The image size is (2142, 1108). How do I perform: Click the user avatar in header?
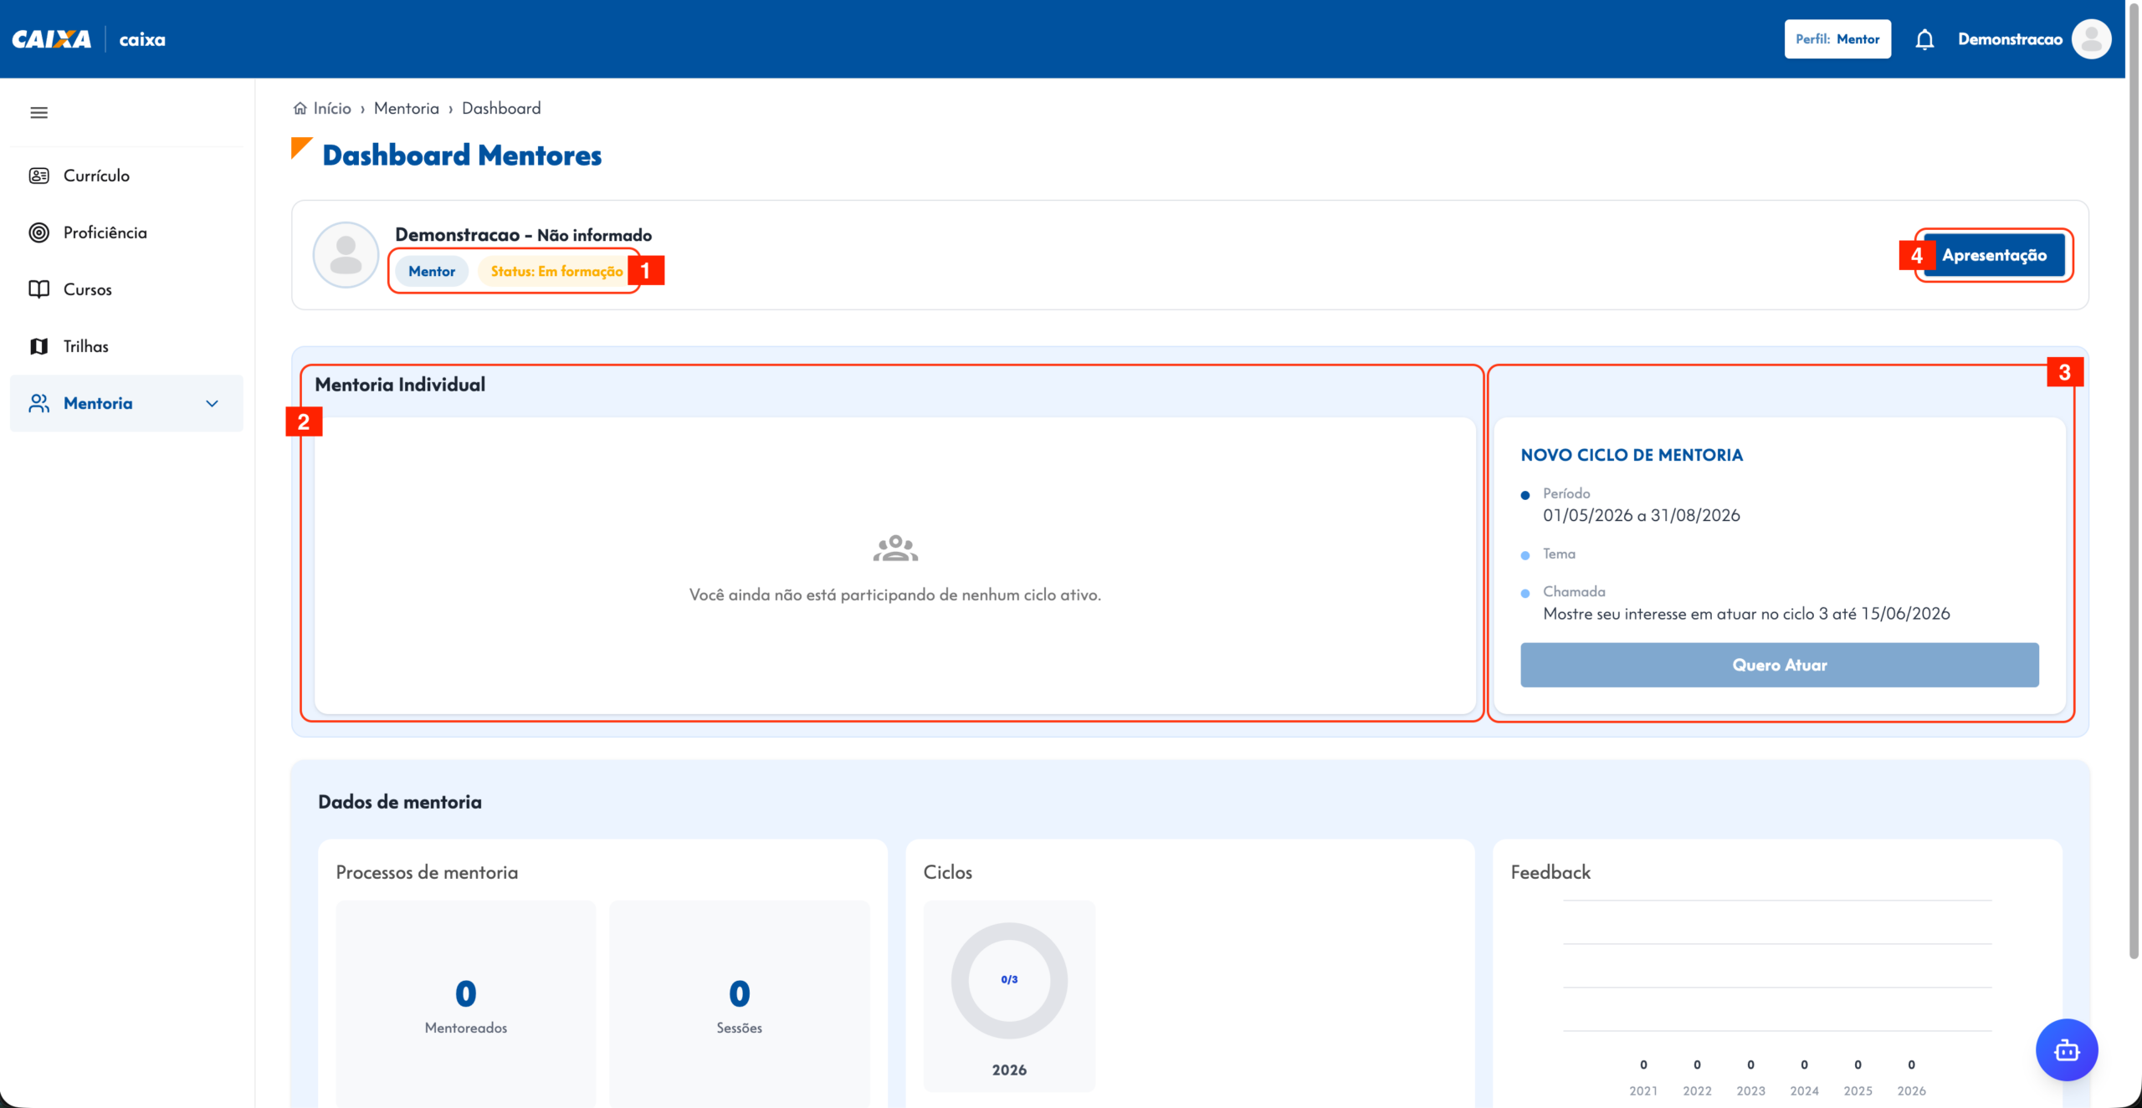[2091, 39]
